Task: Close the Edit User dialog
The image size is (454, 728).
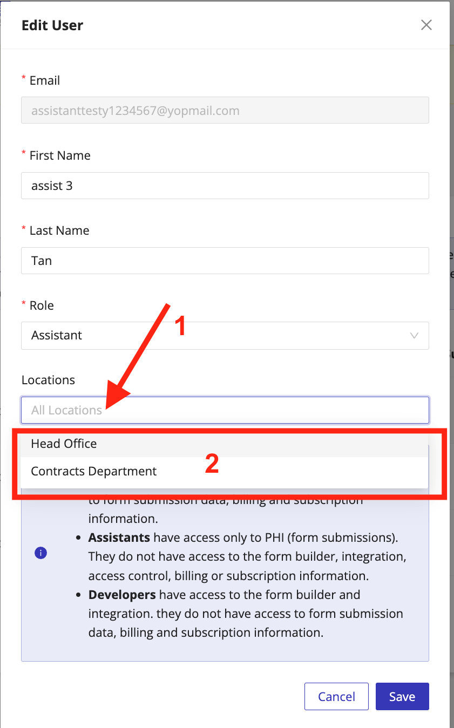Action: click(426, 25)
